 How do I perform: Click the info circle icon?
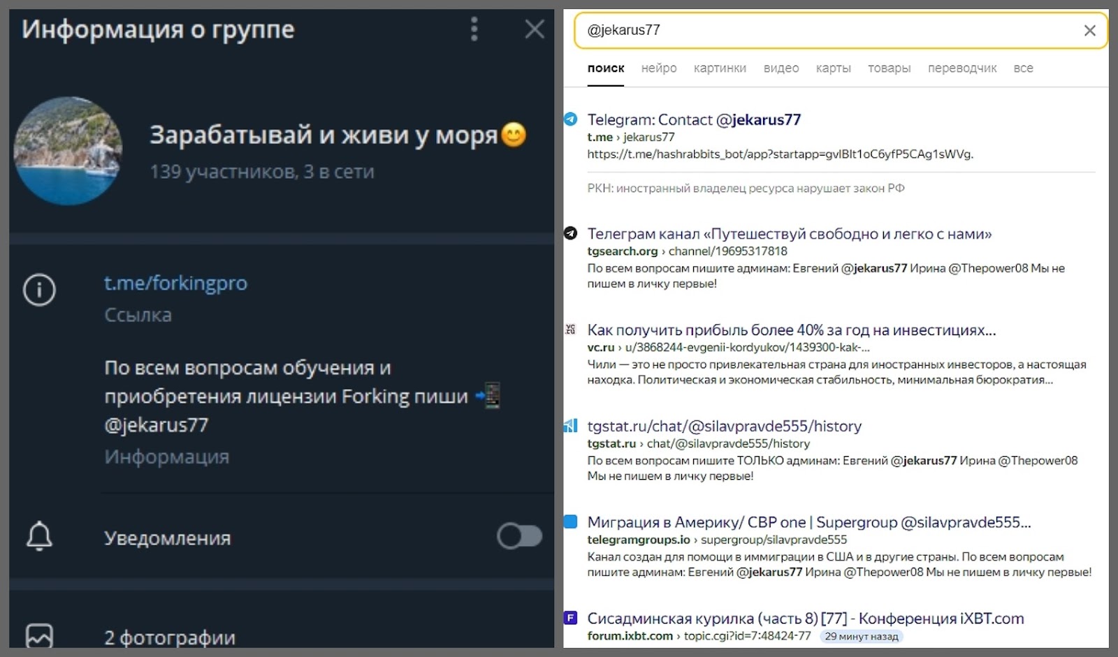(x=39, y=290)
